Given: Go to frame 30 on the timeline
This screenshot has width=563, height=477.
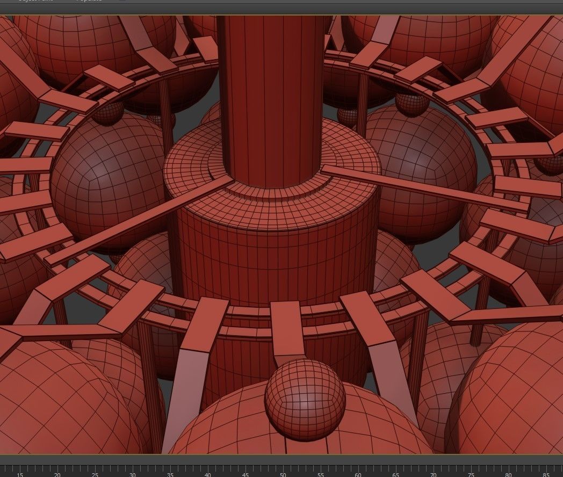Looking at the screenshot, I should 133,474.
